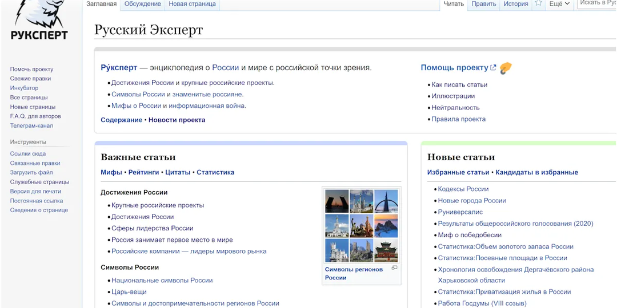The width and height of the screenshot is (617, 308).
Task: Open the История tab
Action: tap(515, 4)
